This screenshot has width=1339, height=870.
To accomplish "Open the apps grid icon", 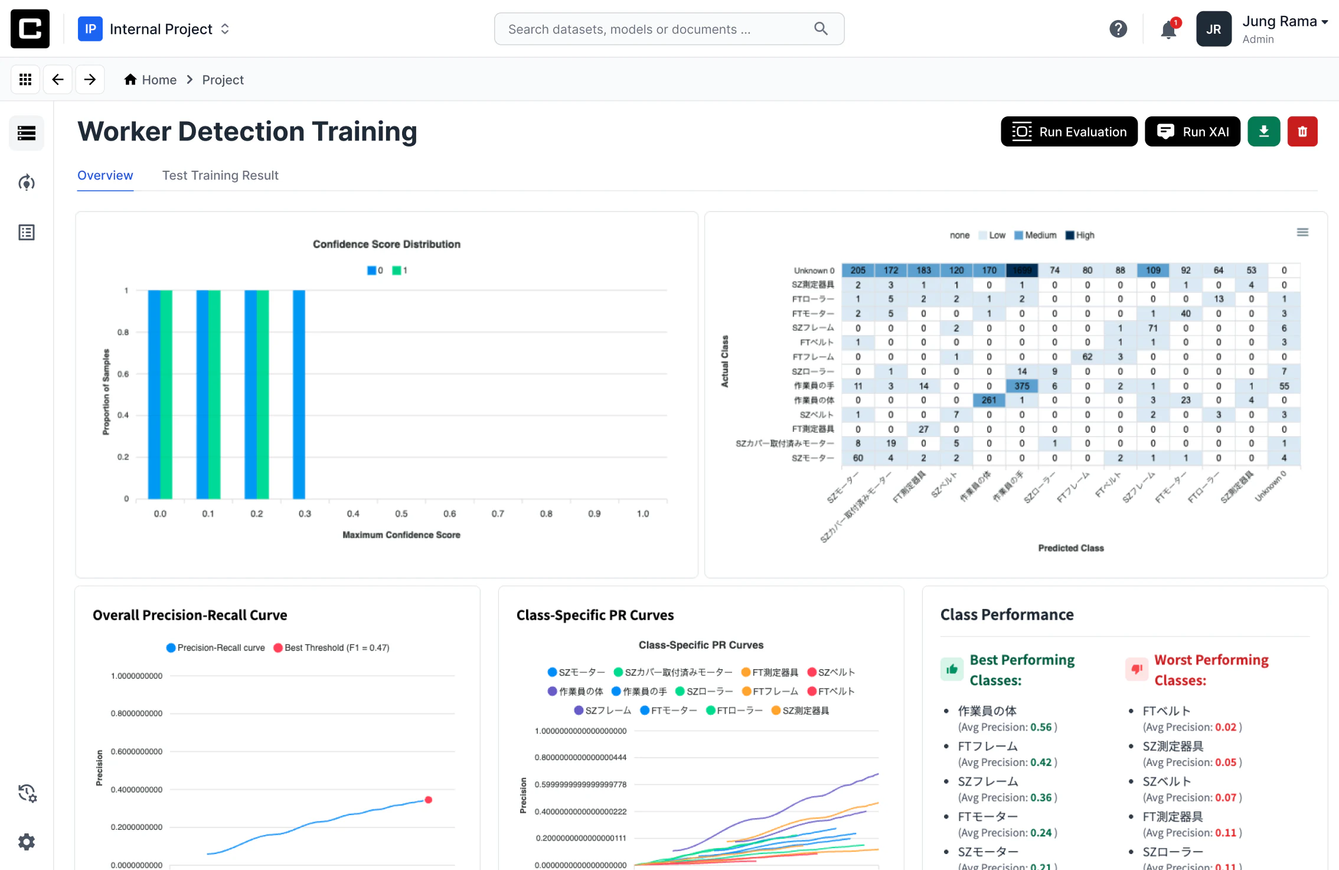I will pos(25,79).
